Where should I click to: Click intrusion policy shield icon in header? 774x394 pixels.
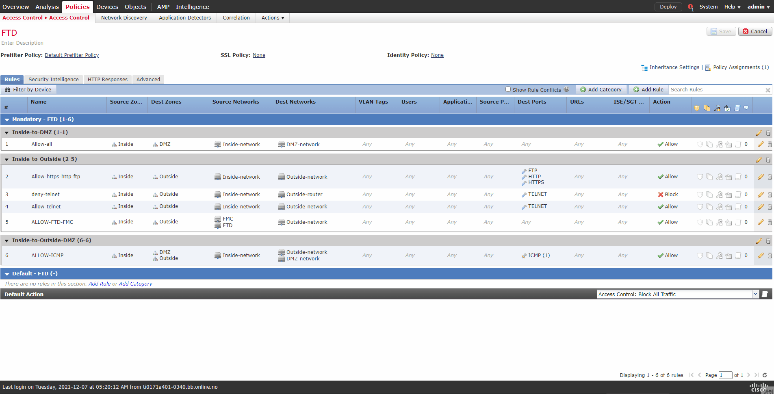point(697,108)
